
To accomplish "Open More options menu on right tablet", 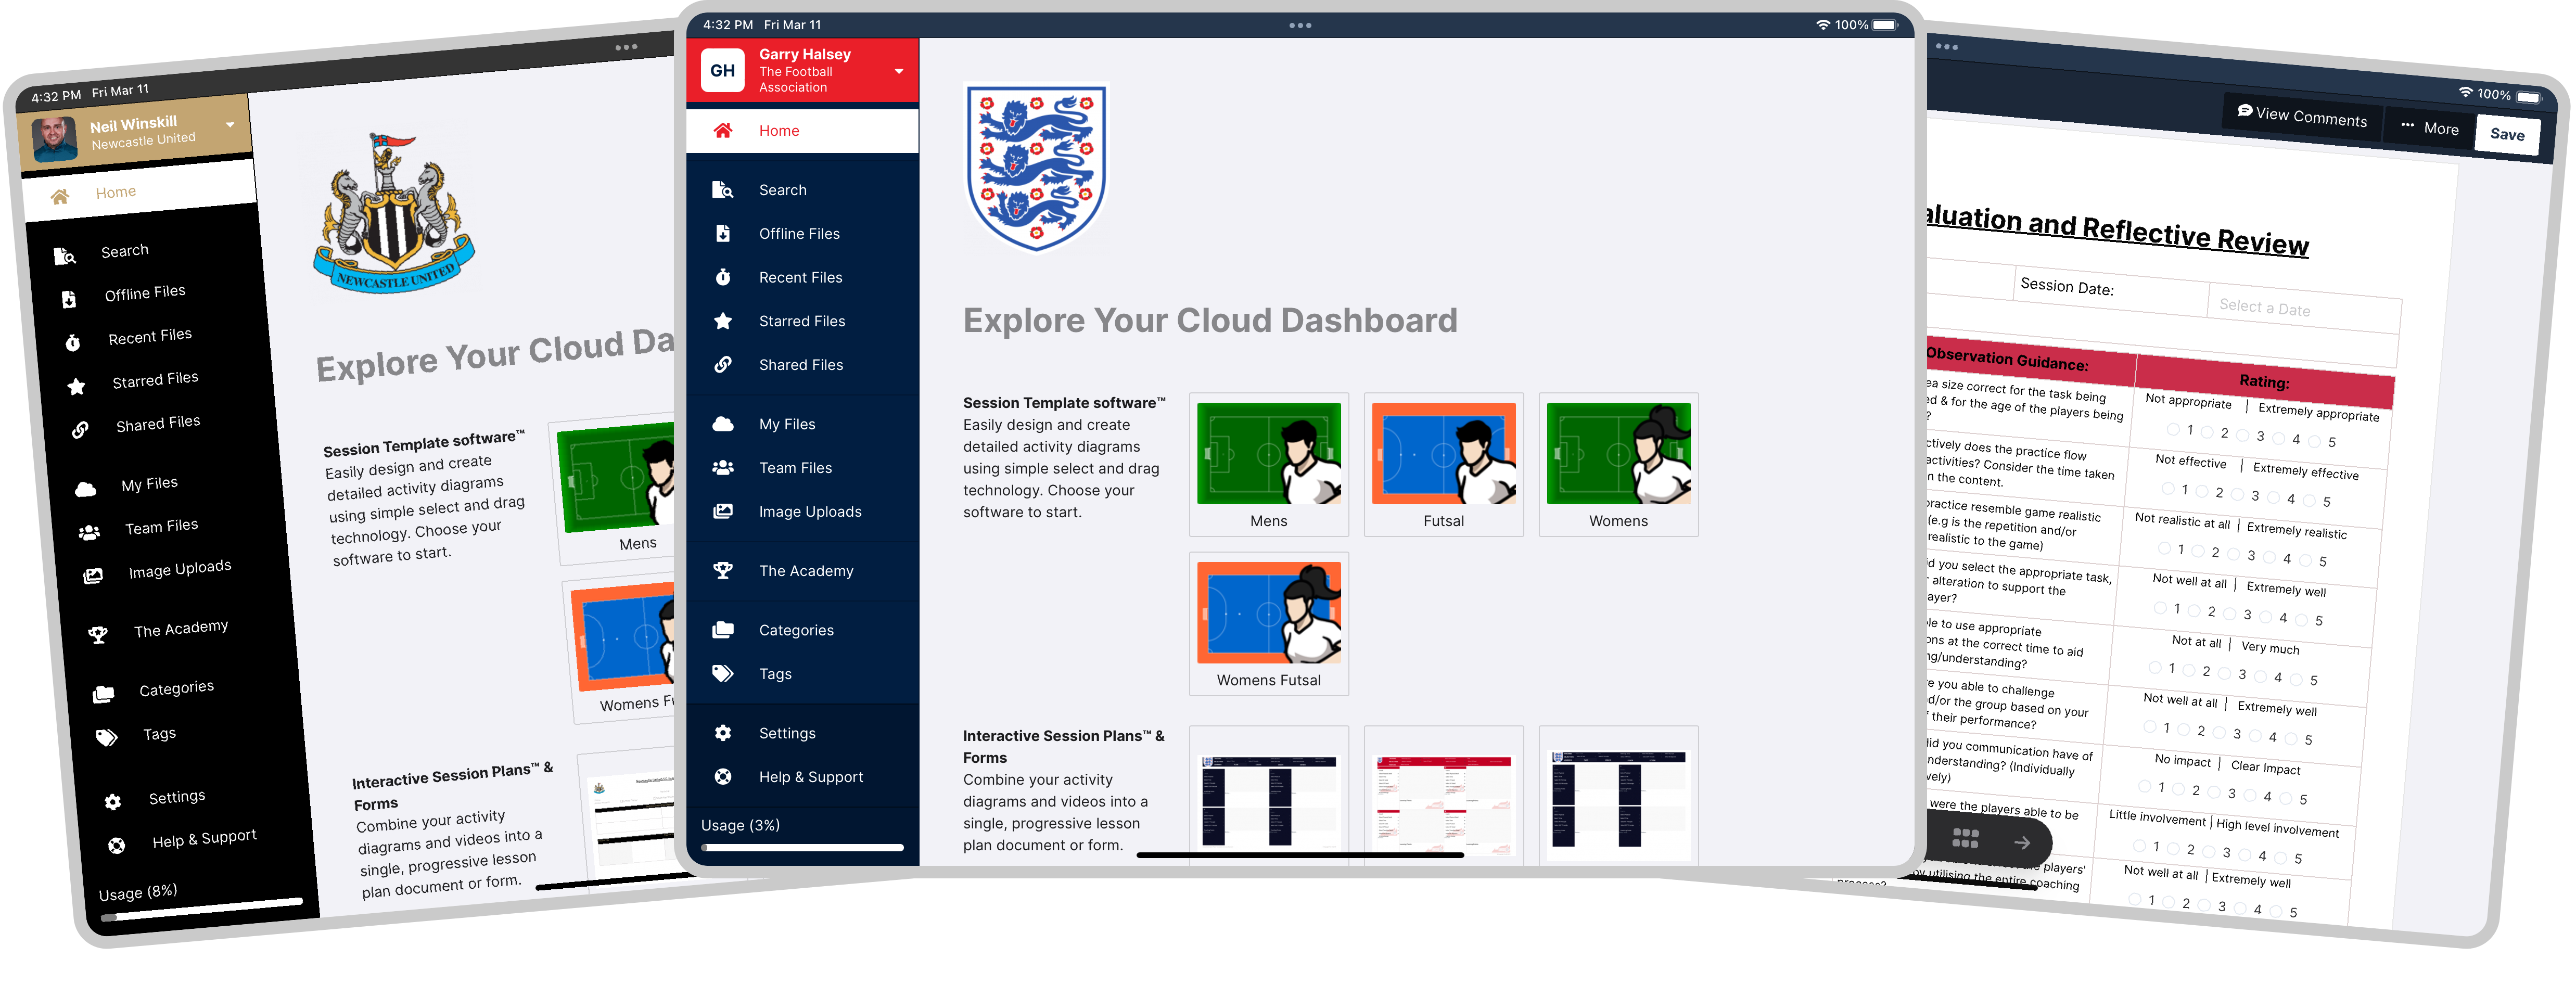I will pyautogui.click(x=2428, y=128).
